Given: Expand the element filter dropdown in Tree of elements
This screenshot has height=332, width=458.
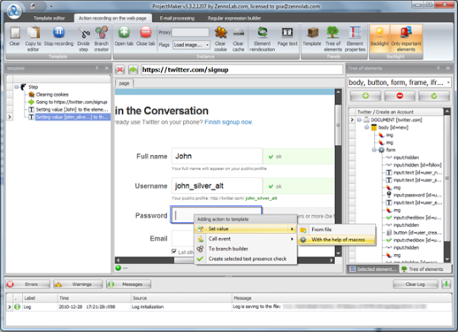Looking at the screenshot, I should [x=448, y=82].
